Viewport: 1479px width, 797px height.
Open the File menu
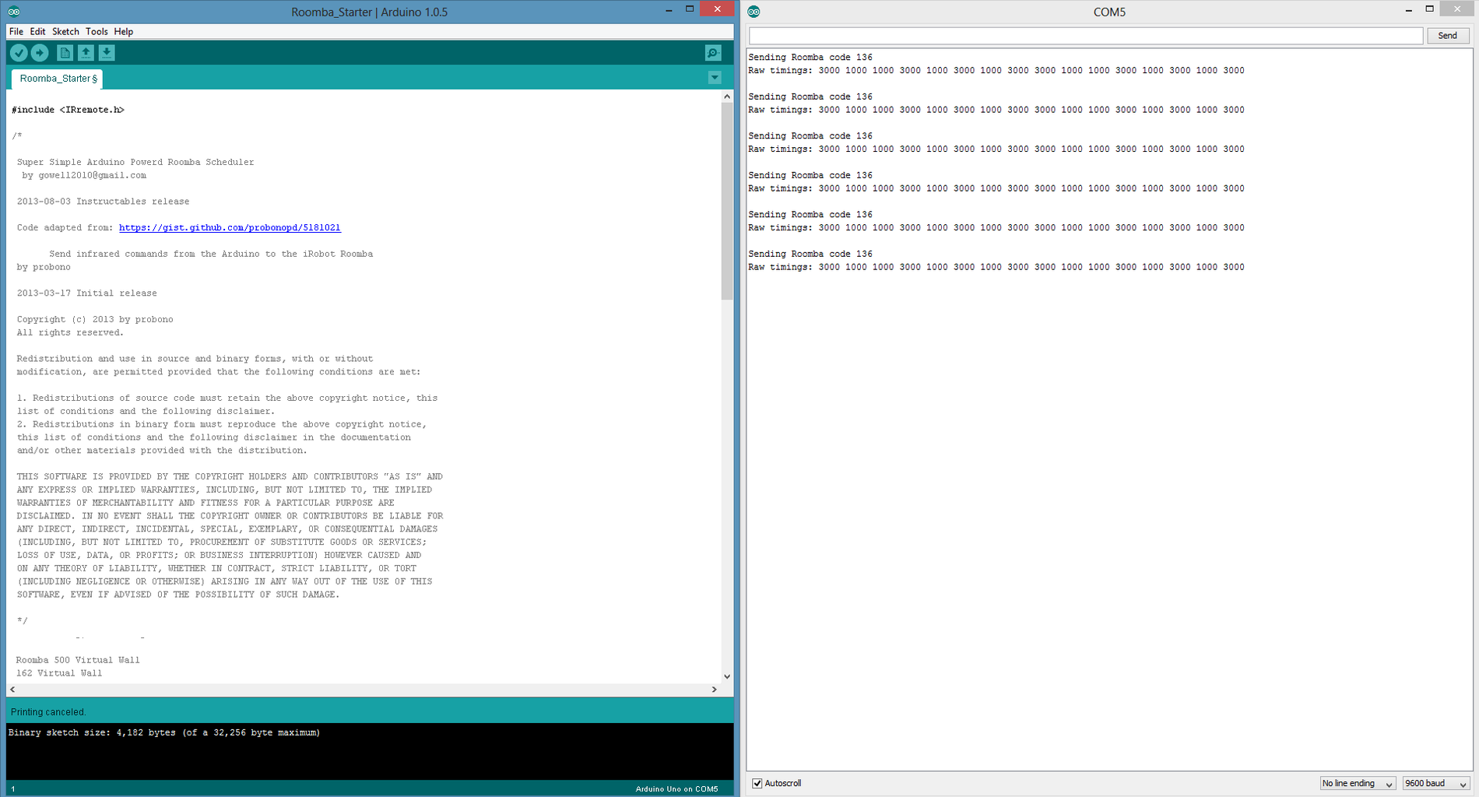[16, 32]
